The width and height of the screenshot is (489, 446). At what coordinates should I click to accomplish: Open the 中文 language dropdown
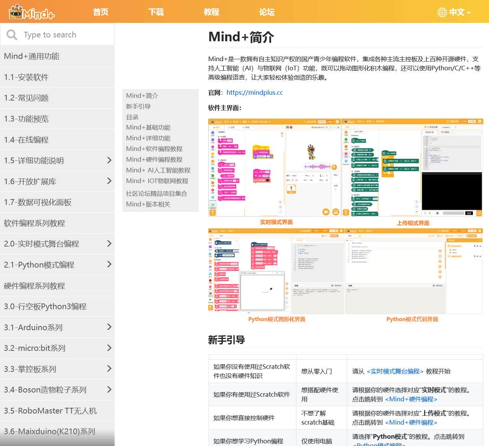pos(460,12)
